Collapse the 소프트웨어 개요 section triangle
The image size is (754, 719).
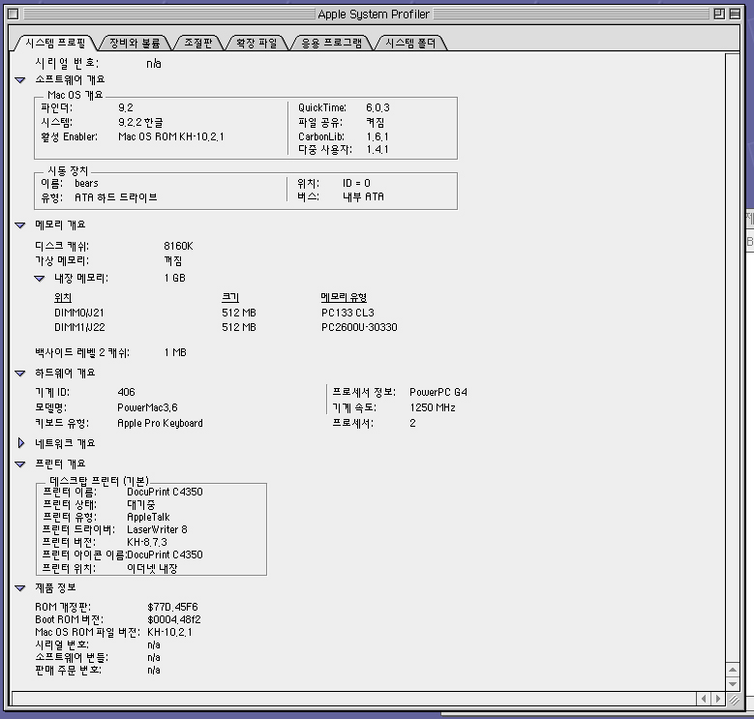click(20, 80)
